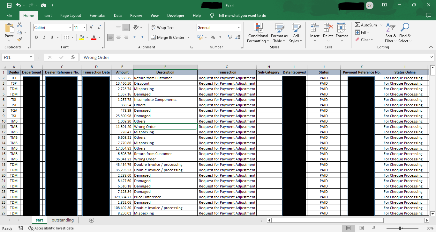Expand the Merge & Center dropdown arrow
436x232 pixels.
coord(189,38)
